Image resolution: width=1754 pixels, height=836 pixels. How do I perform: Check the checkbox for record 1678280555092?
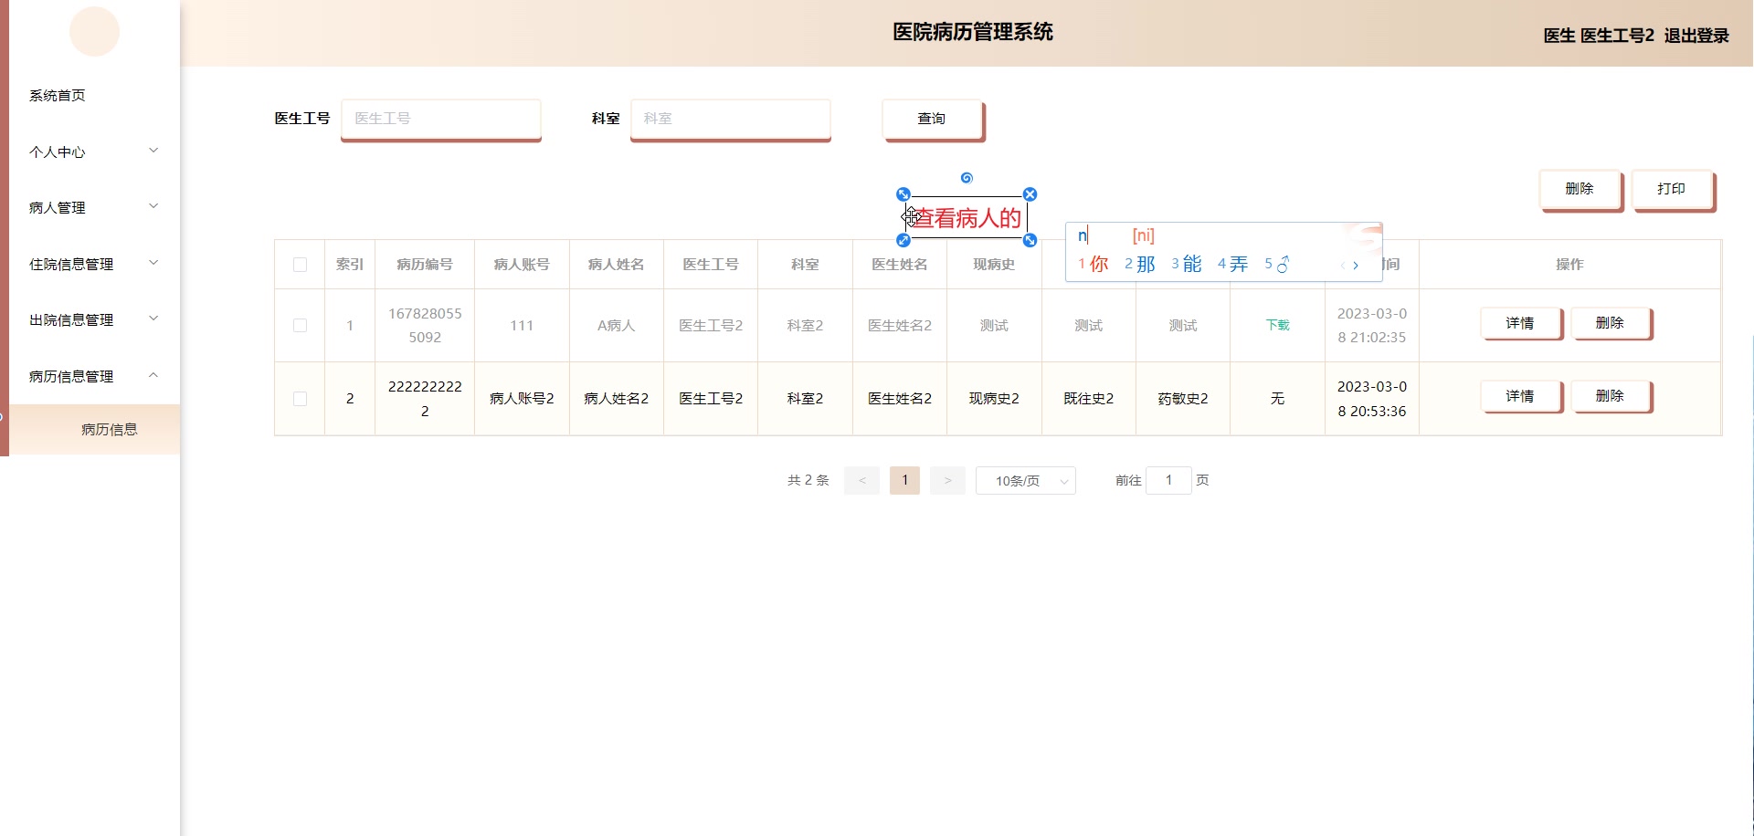click(x=300, y=325)
